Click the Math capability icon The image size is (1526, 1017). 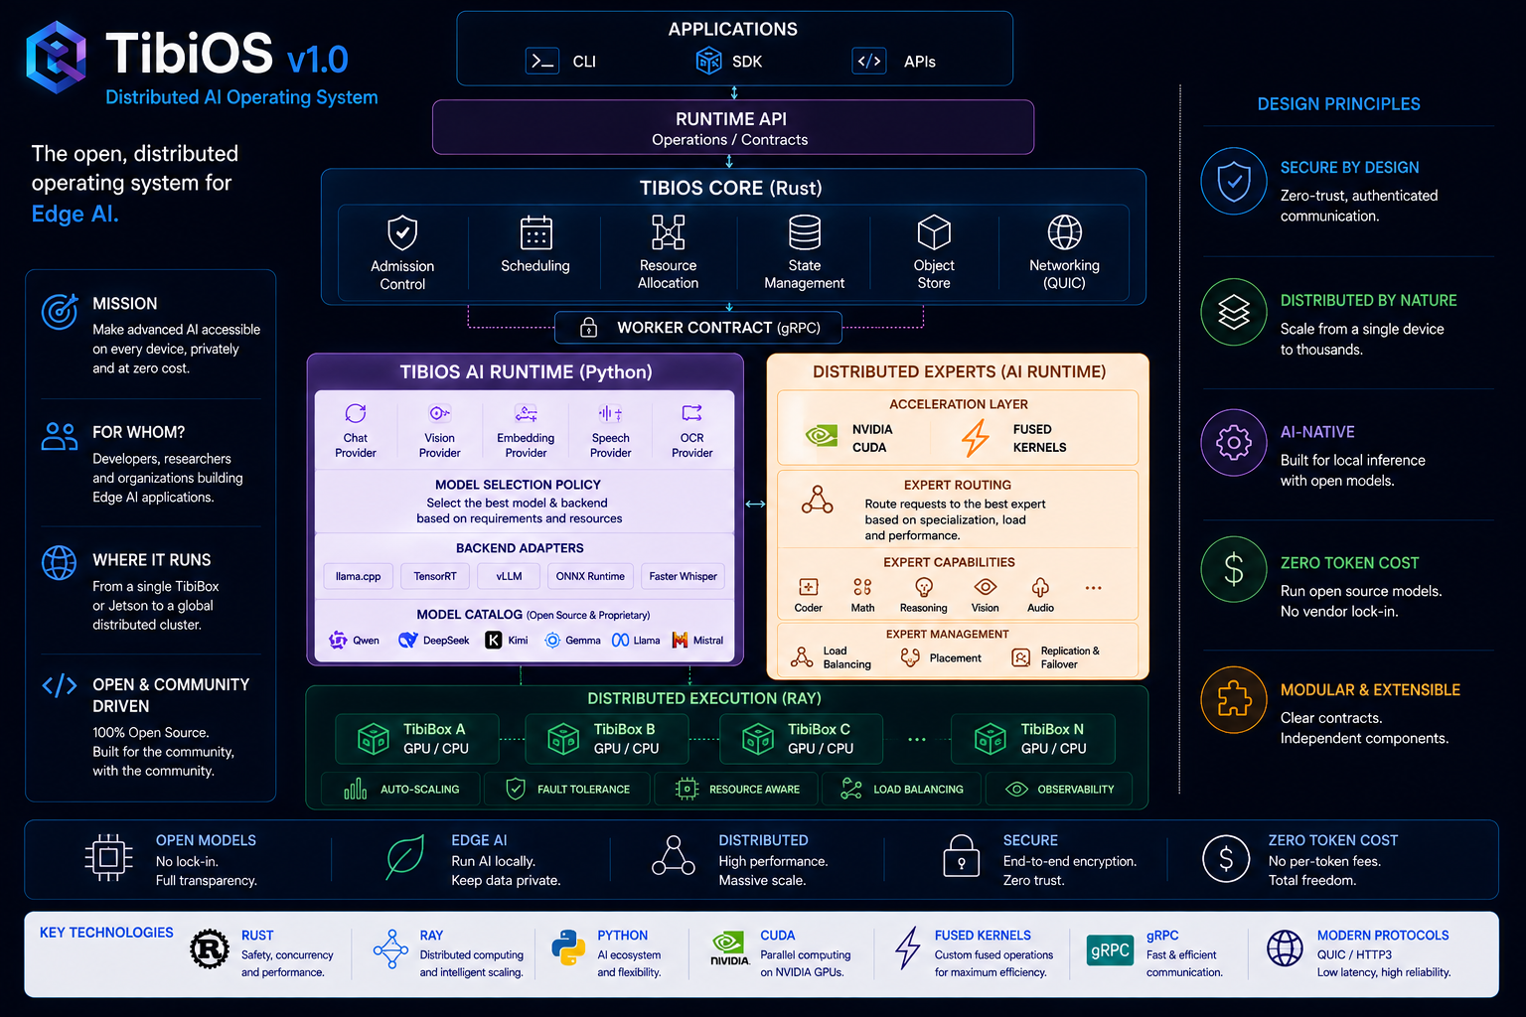862,587
